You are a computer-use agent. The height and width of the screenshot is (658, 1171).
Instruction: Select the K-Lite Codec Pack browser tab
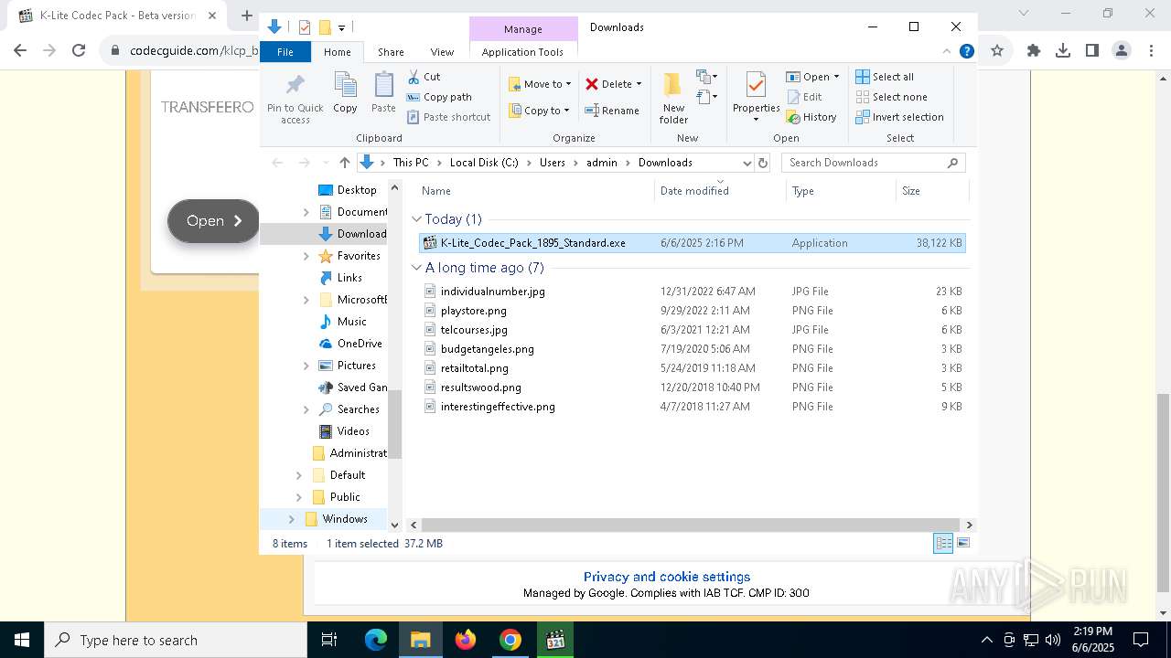tap(117, 16)
